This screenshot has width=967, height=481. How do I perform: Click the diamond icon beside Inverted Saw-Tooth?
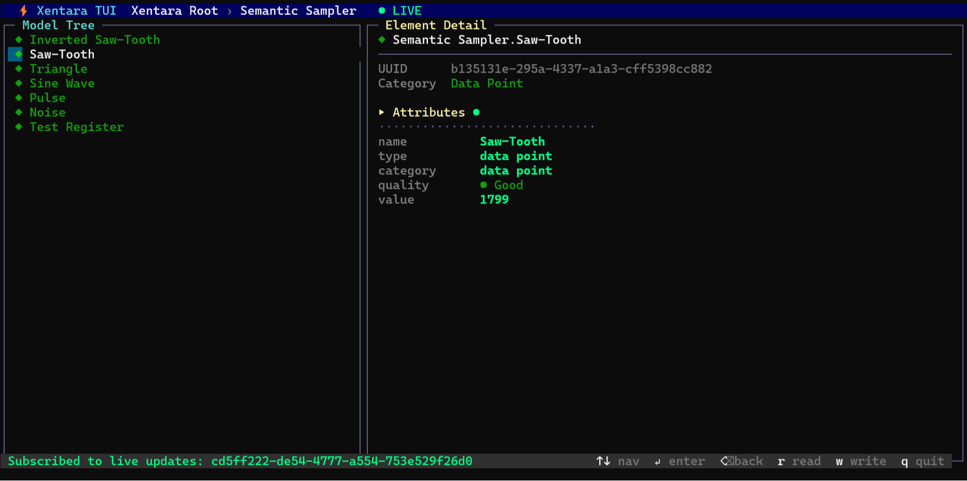[x=19, y=39]
